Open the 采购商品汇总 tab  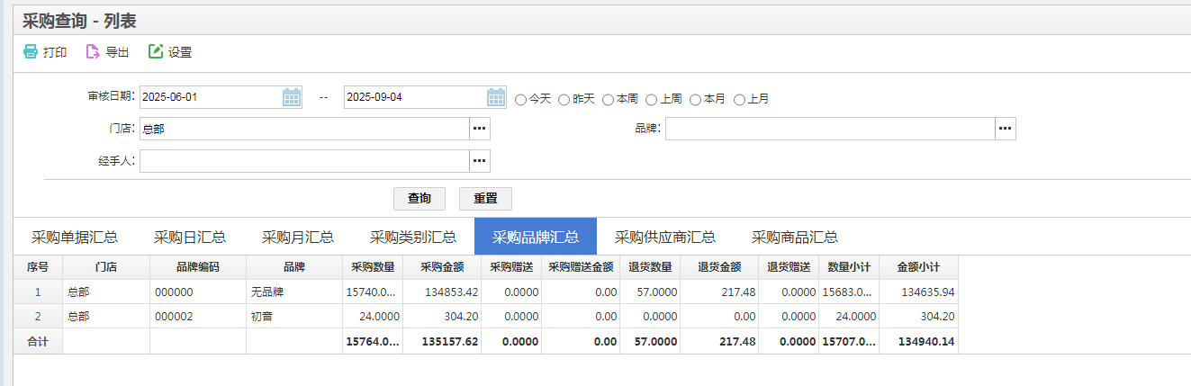pos(794,237)
